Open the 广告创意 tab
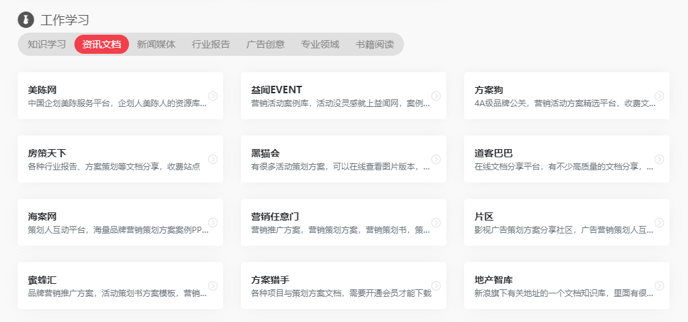The height and width of the screenshot is (322, 688). click(x=266, y=44)
